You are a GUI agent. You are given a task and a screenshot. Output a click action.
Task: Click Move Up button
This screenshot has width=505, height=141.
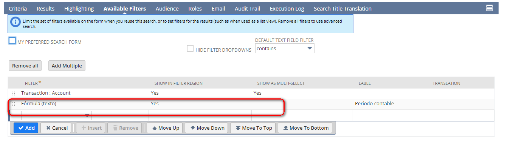pyautogui.click(x=165, y=128)
